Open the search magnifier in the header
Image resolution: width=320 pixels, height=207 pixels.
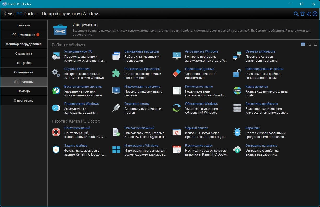point(296,14)
